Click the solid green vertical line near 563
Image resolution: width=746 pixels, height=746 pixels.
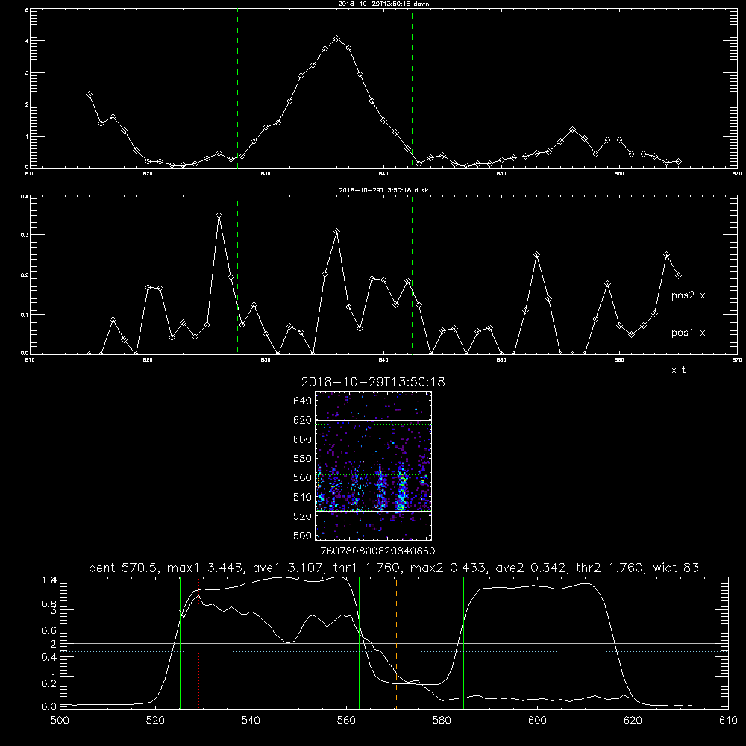(360, 643)
